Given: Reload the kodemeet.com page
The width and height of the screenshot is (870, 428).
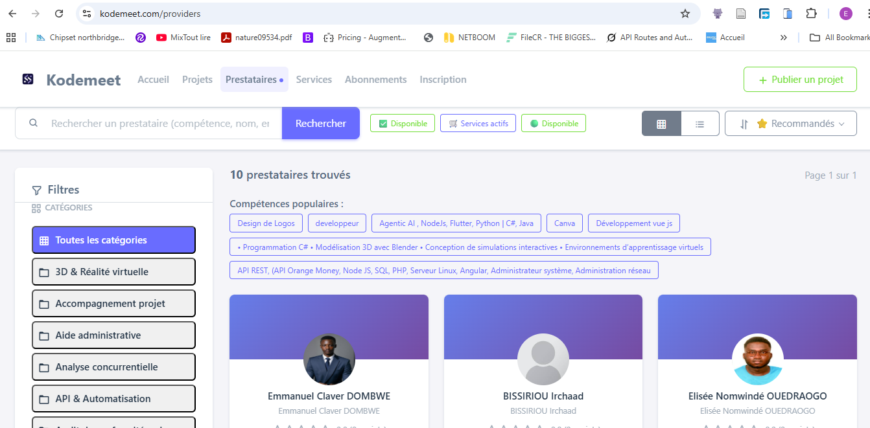Looking at the screenshot, I should pyautogui.click(x=59, y=14).
